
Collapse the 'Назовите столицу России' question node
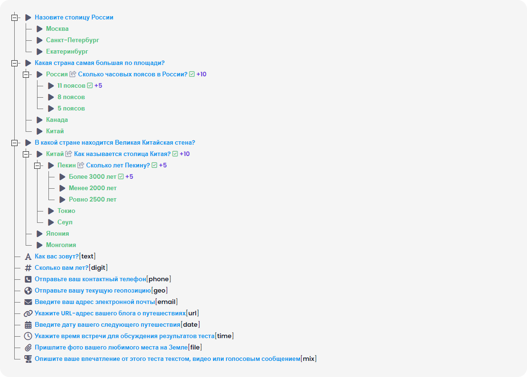tap(14, 18)
